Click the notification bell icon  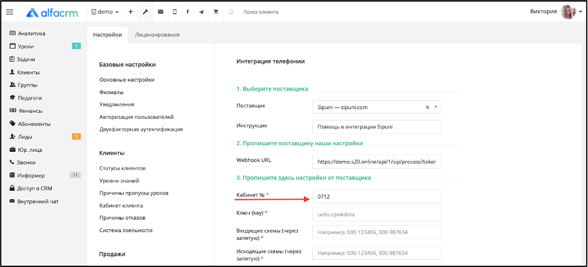tap(231, 12)
